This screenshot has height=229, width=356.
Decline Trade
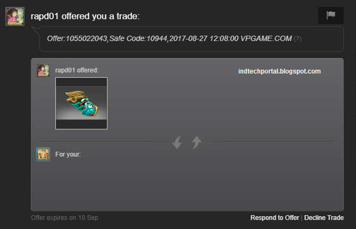coord(324,218)
